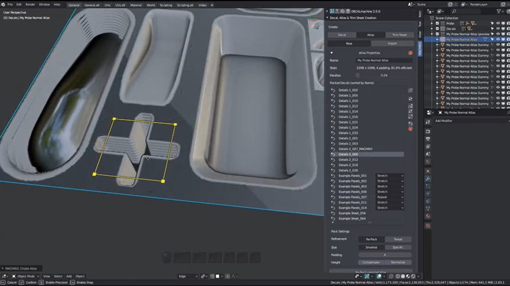
Task: Open Repeat dropdown for Example Panels_007
Action: [x=390, y=198]
